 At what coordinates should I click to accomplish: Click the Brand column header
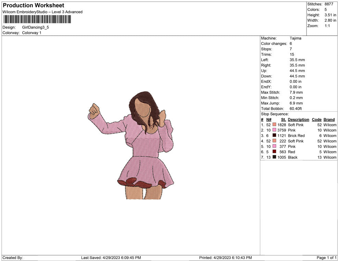click(329, 120)
